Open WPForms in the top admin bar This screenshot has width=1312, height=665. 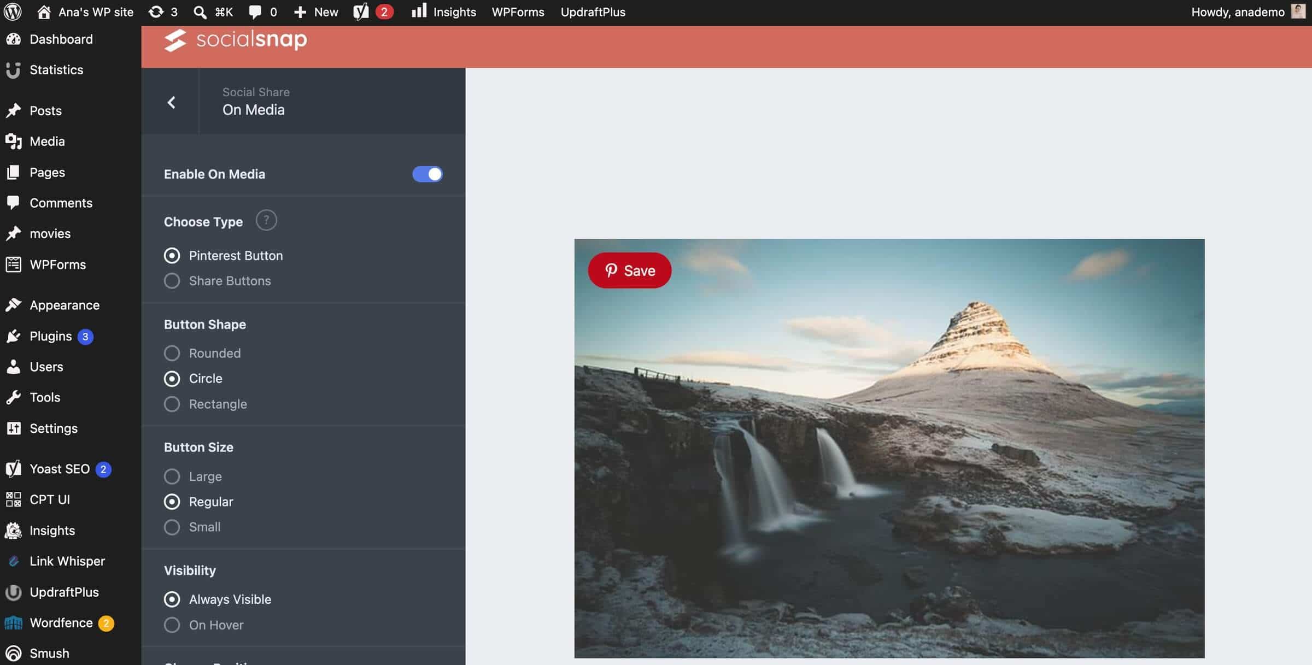[518, 12]
